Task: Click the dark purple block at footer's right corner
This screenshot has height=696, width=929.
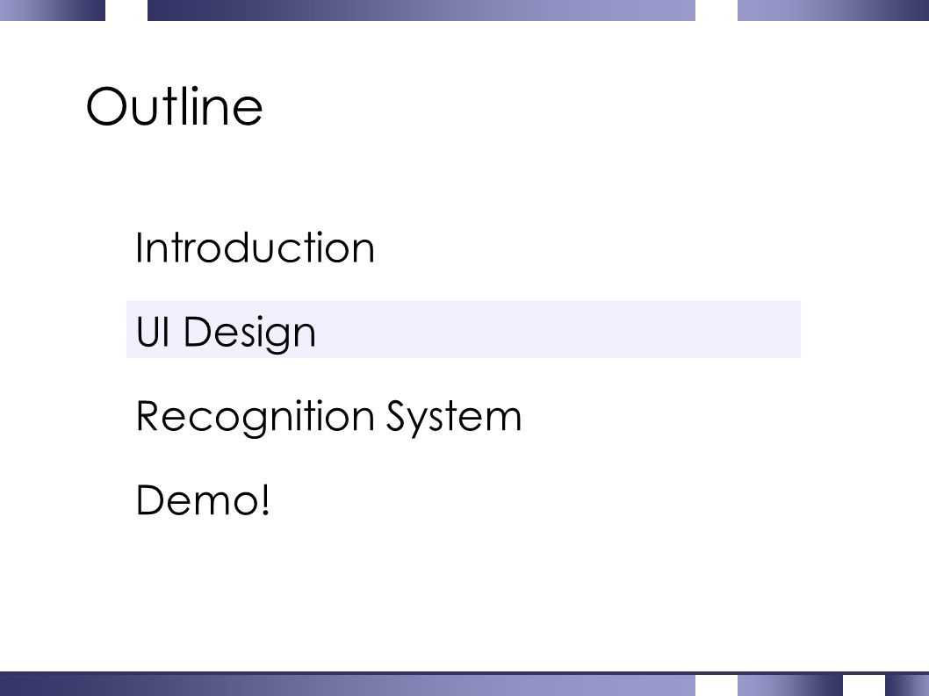Action: point(907,685)
